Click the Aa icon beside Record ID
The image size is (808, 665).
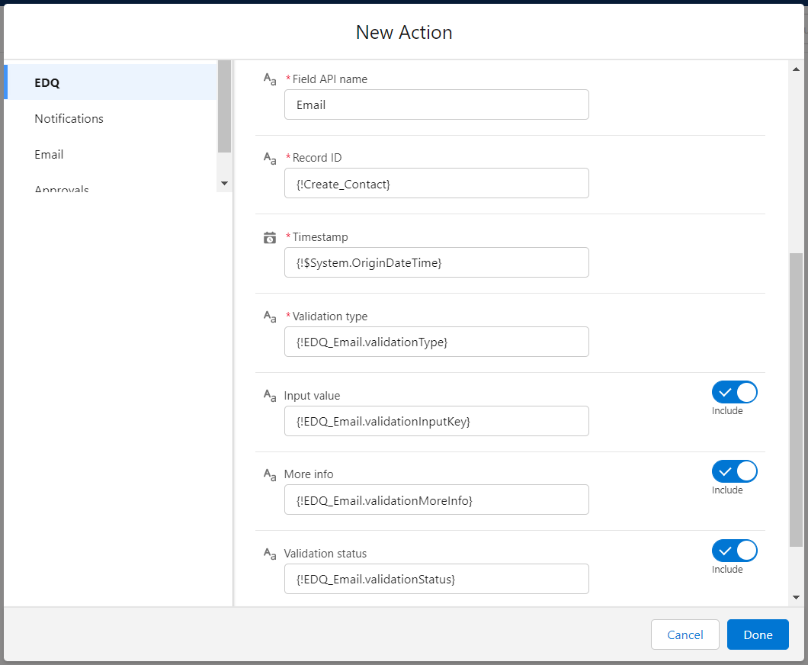coord(270,158)
